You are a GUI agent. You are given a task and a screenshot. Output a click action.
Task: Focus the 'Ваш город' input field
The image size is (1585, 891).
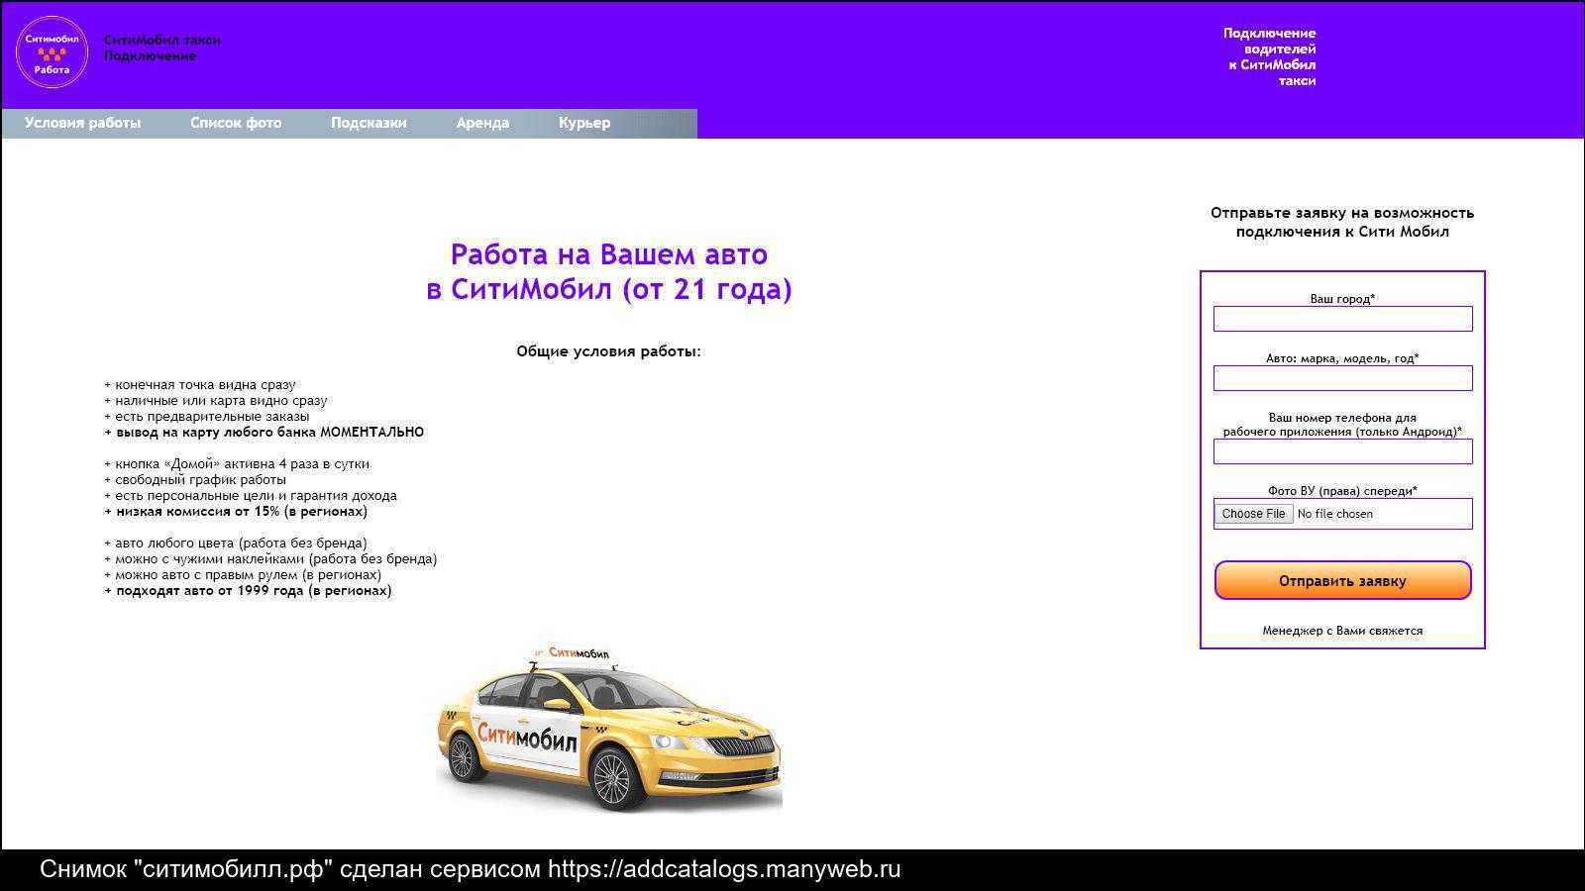click(1342, 319)
